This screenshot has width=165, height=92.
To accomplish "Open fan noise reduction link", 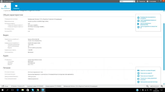I will pyautogui.click(x=149, y=82).
